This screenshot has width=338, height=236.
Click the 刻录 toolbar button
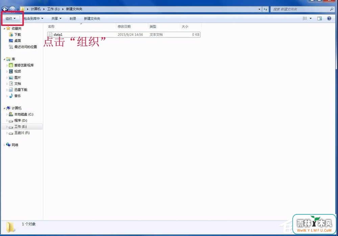[73, 19]
